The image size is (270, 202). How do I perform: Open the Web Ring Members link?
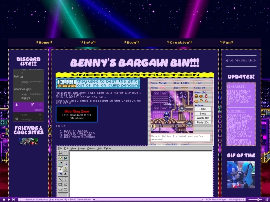coord(77,118)
